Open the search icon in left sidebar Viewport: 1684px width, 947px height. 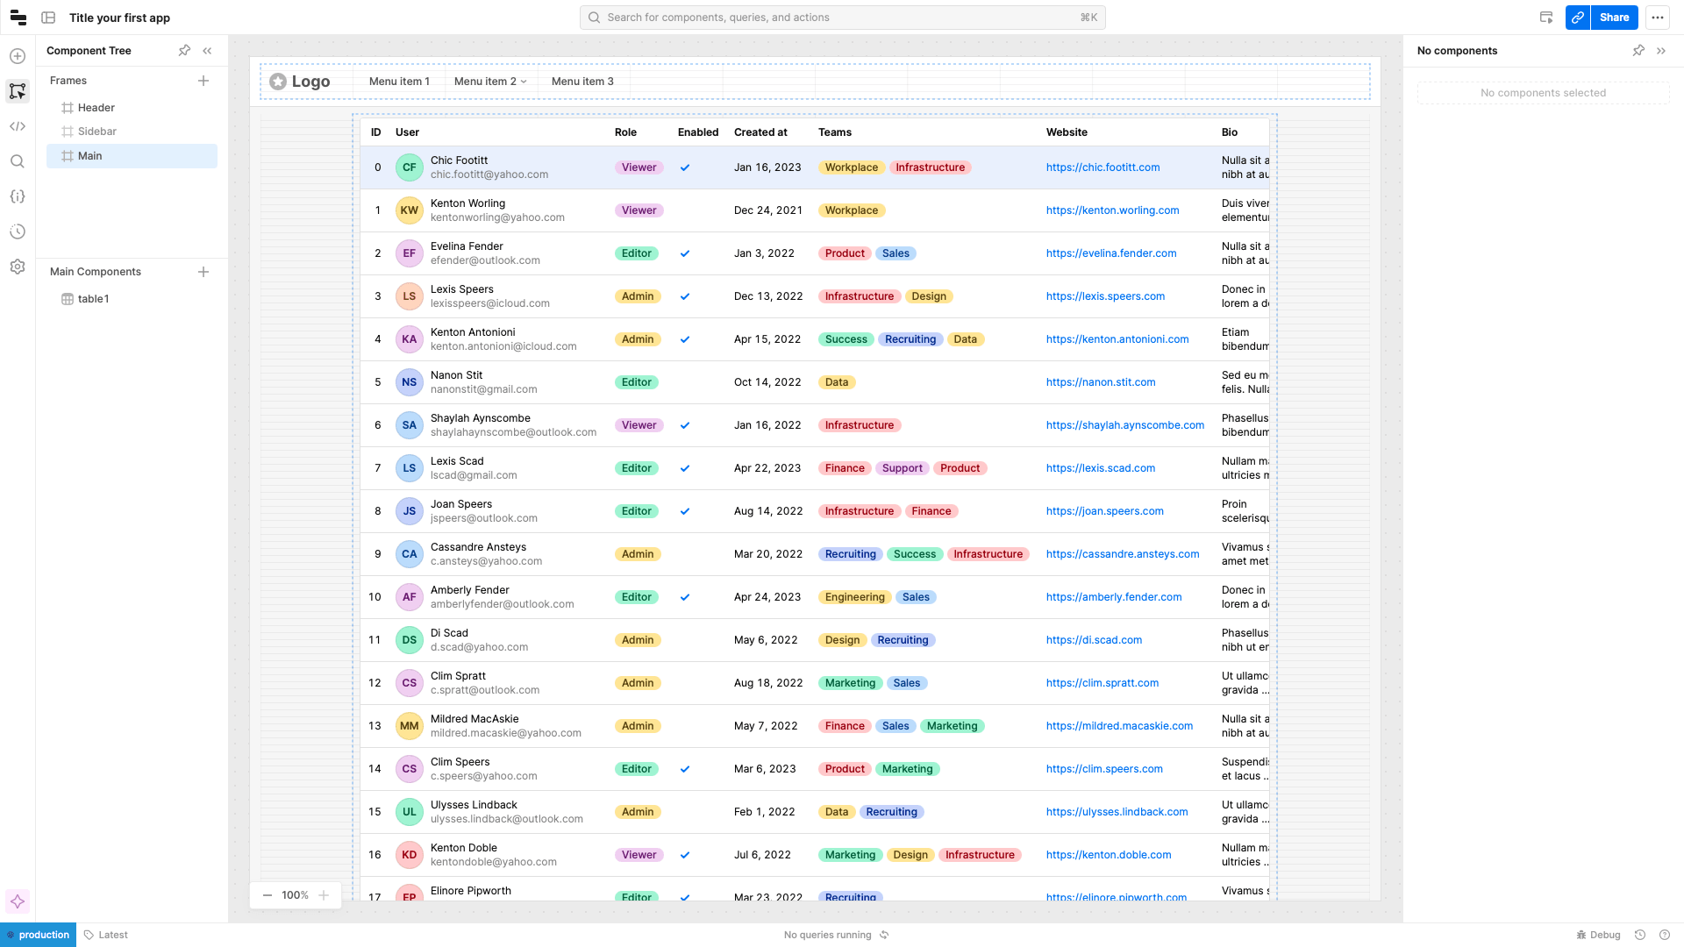(18, 161)
